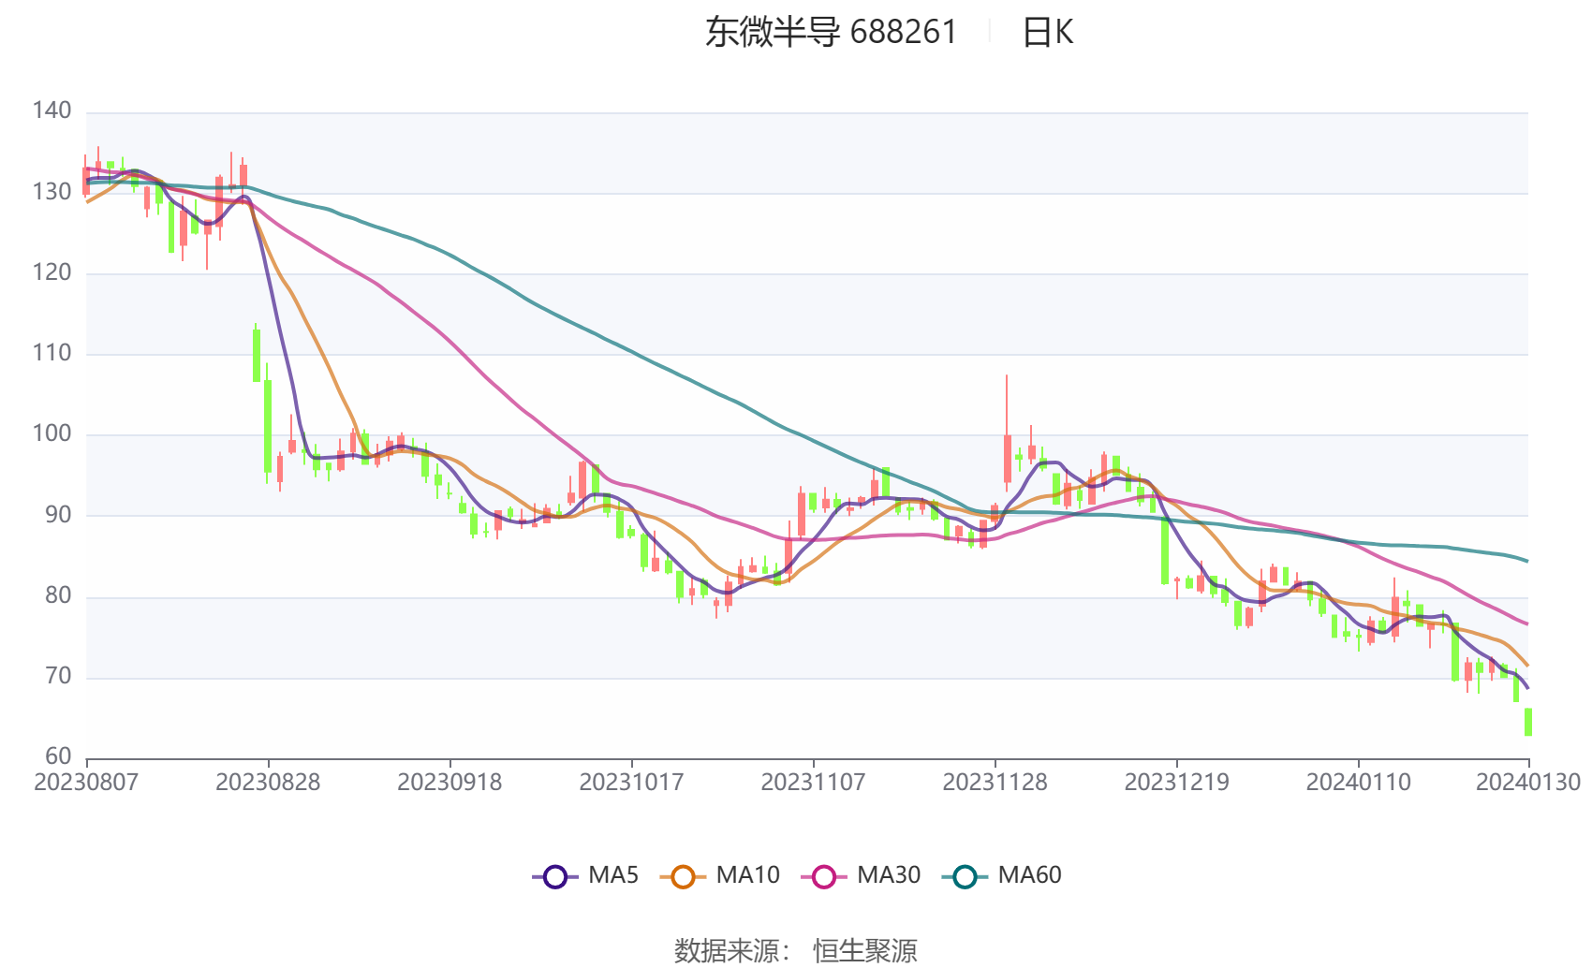Click y-axis value 110
The width and height of the screenshot is (1592, 968).
click(x=52, y=353)
